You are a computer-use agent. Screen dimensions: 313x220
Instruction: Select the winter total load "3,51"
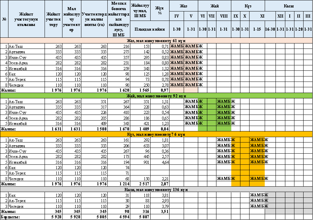tap(160, 212)
